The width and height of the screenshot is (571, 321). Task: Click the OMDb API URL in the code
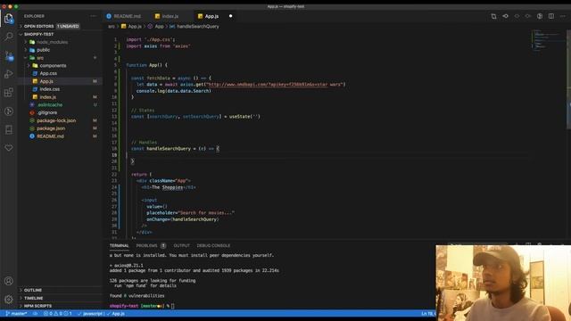coord(275,85)
